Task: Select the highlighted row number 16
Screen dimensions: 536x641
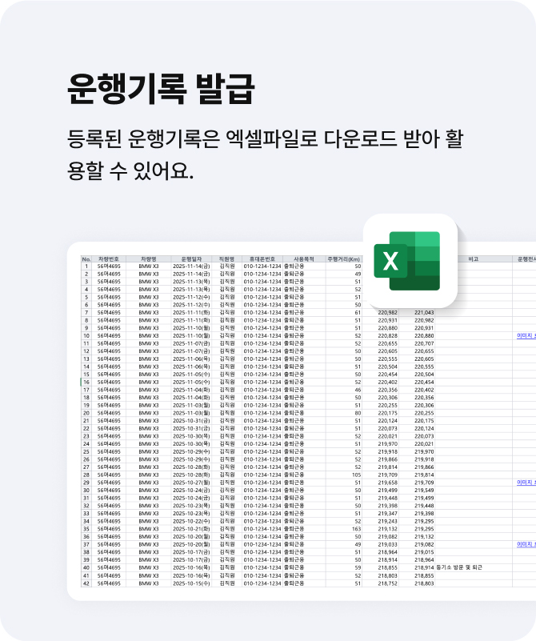Action: coord(86,383)
